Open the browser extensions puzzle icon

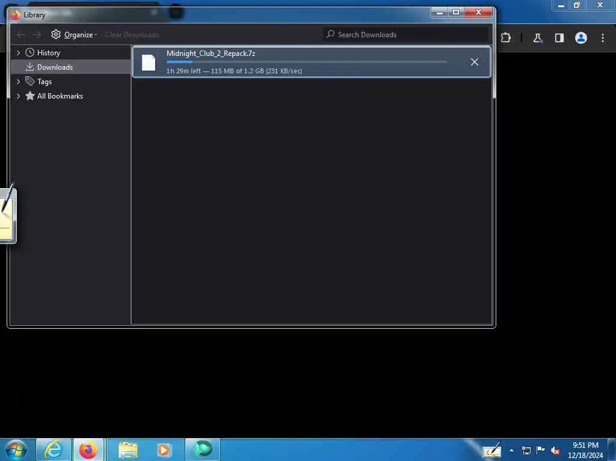[x=505, y=38]
